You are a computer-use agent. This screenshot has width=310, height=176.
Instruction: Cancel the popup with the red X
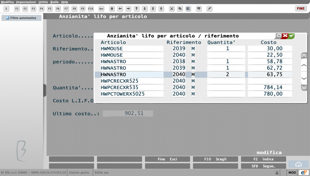(x=285, y=36)
